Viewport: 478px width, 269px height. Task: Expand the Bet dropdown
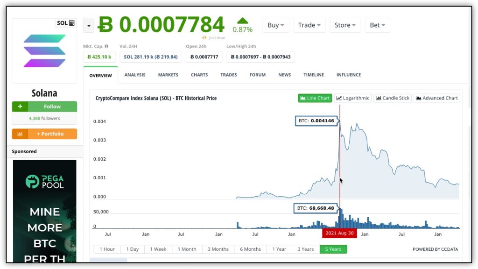(x=377, y=25)
